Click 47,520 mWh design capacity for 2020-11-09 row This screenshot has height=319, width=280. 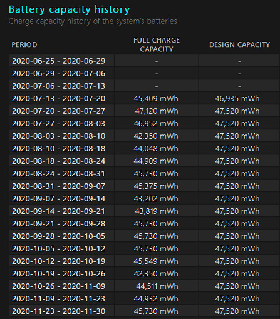[x=237, y=299]
